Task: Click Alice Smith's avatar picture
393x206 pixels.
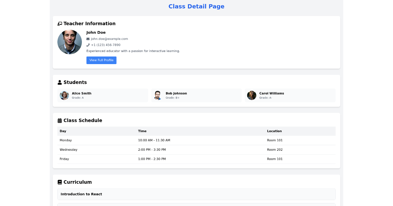Action: (x=64, y=95)
